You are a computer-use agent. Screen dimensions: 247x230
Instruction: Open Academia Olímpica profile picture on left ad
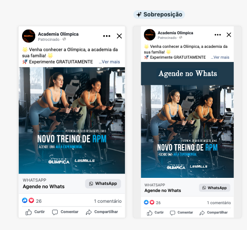pos(29,36)
